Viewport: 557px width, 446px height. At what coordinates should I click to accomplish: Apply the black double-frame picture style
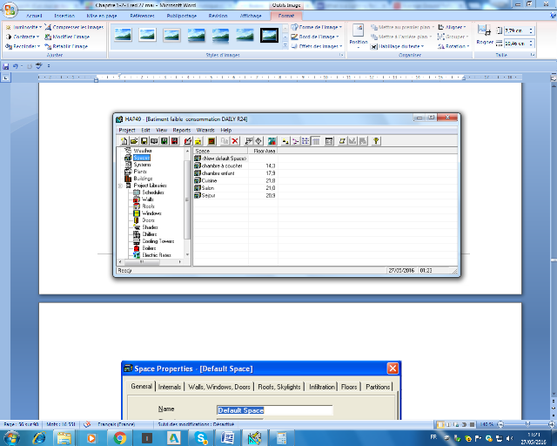click(x=269, y=35)
